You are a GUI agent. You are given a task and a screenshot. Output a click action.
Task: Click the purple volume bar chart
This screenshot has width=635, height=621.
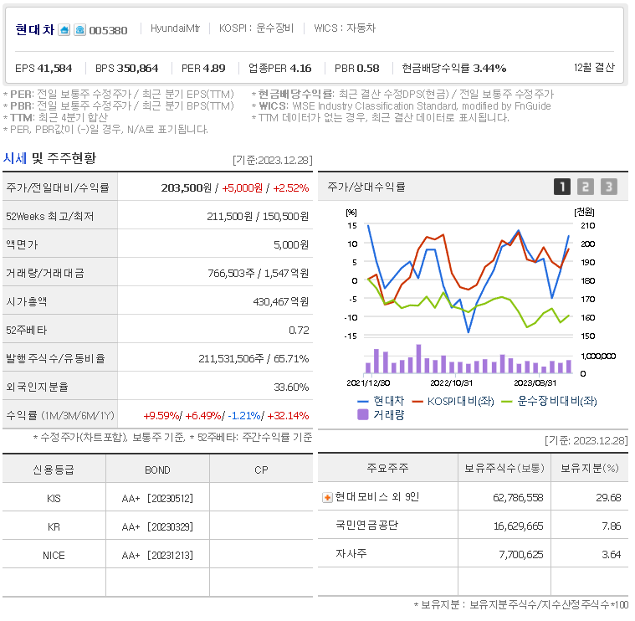(x=469, y=359)
